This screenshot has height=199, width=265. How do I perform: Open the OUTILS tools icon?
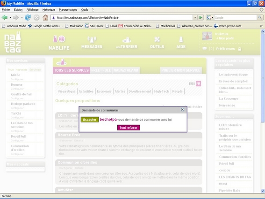157,40
